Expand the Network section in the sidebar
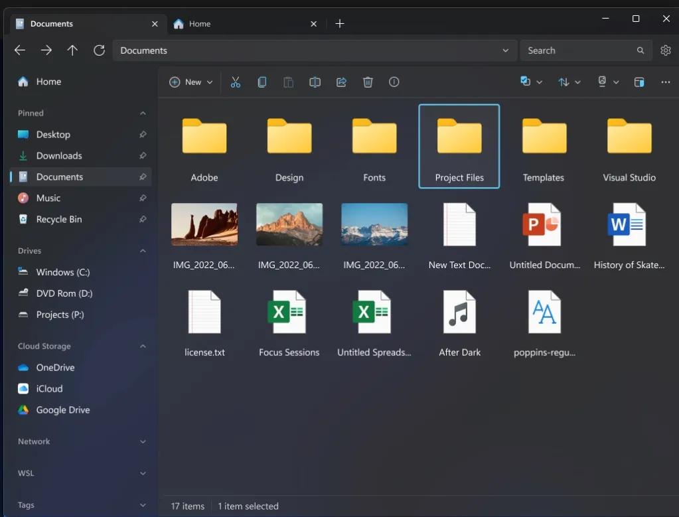The image size is (679, 517). tap(142, 441)
